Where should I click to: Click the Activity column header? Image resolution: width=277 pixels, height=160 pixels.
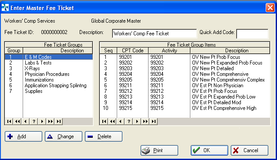(169, 51)
